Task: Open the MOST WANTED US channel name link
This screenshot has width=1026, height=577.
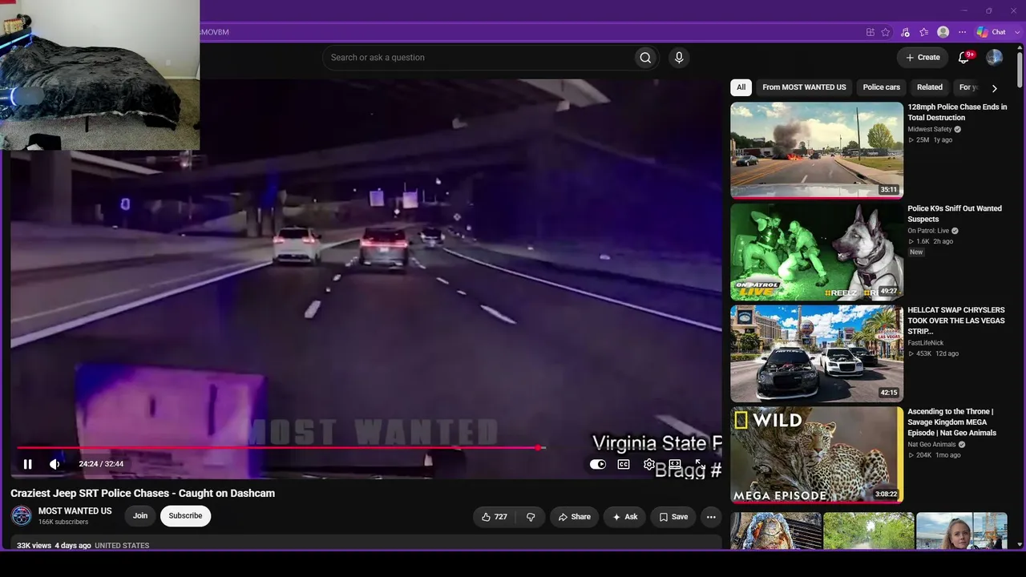Action: coord(75,511)
